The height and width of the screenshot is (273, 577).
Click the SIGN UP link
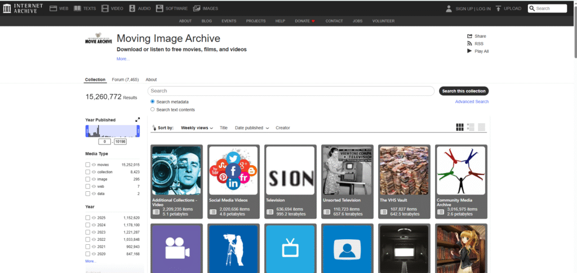464,8
